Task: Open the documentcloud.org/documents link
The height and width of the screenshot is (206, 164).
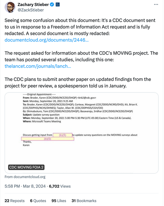Action: pyautogui.click(x=46, y=40)
